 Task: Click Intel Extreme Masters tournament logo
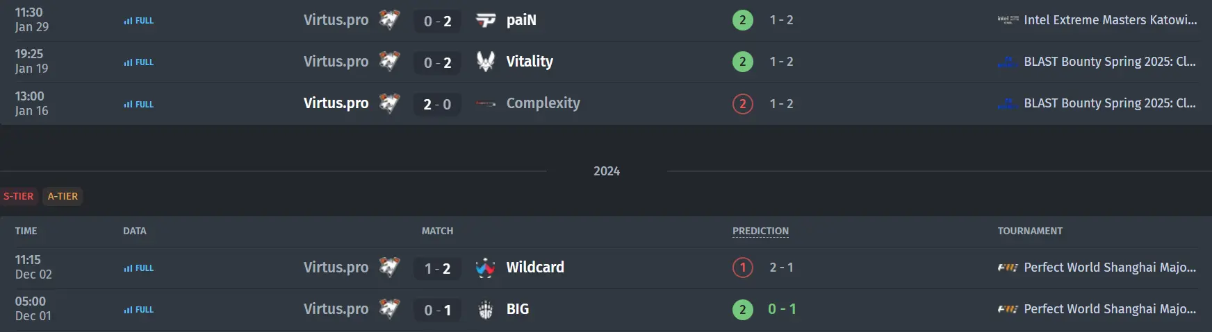1008,20
